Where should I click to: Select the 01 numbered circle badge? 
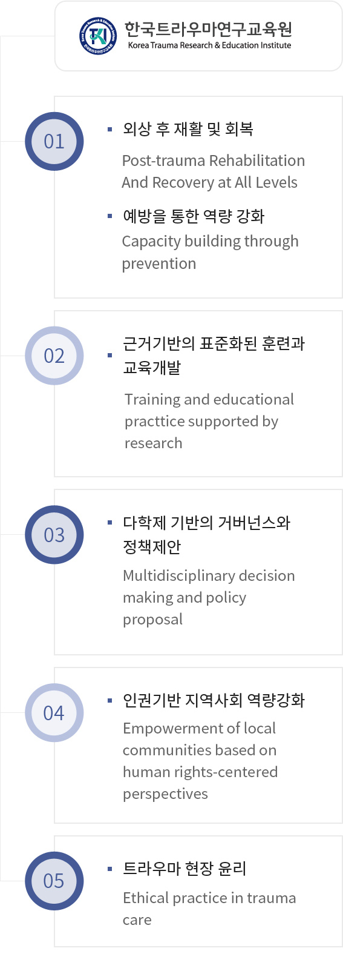[54, 141]
